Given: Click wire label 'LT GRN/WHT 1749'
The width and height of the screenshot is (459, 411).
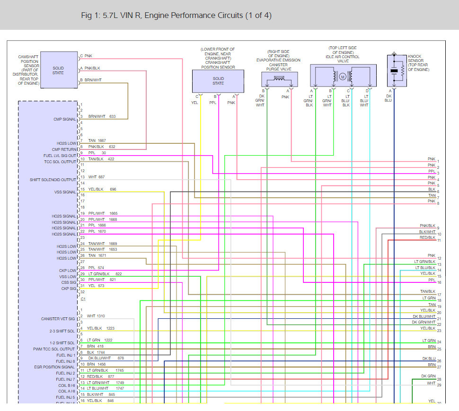Looking at the screenshot, I should coord(106,383).
